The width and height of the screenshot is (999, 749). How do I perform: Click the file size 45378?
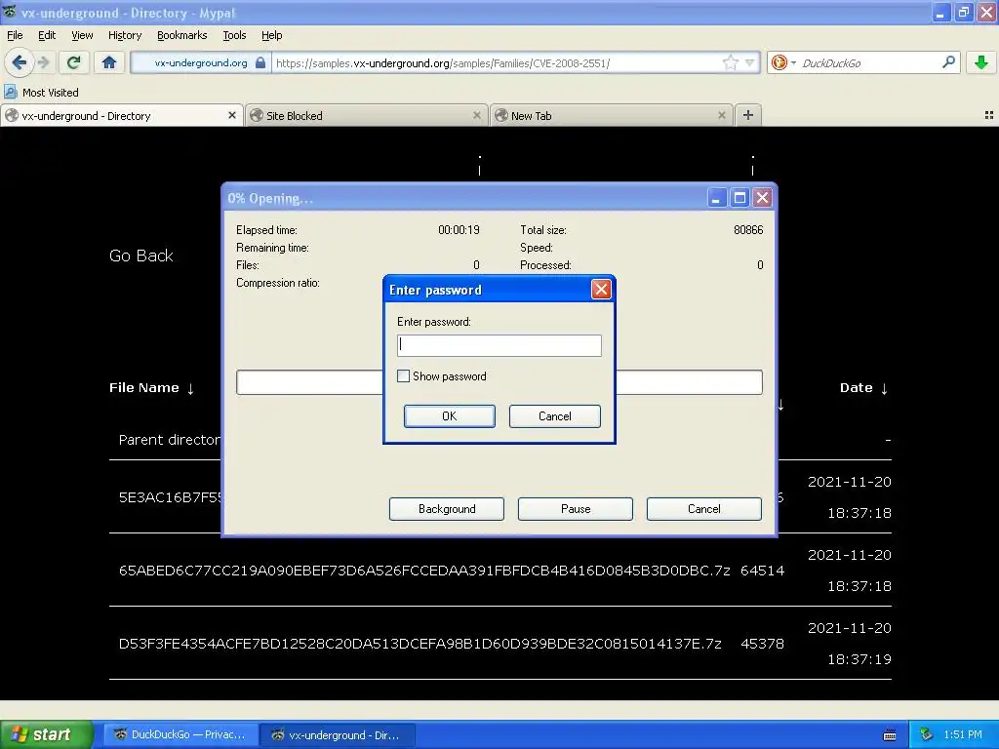pos(762,644)
